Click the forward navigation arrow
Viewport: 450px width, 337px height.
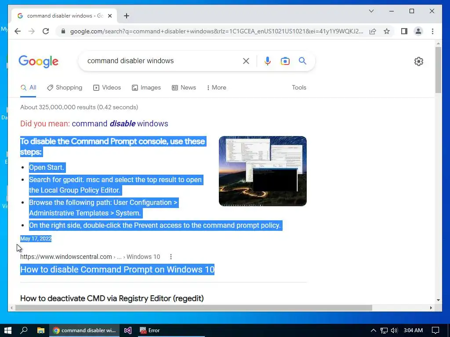coord(32,31)
